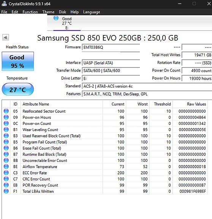Select the Power-on Hours attribute row
The width and height of the screenshot is (212, 219).
click(x=105, y=117)
